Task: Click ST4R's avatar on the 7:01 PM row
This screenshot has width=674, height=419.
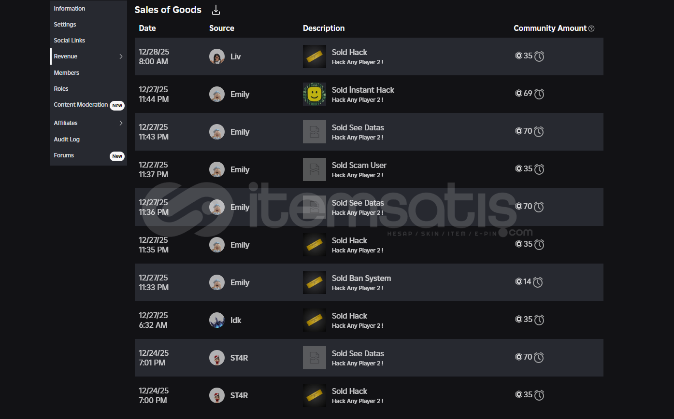Action: coord(217,358)
